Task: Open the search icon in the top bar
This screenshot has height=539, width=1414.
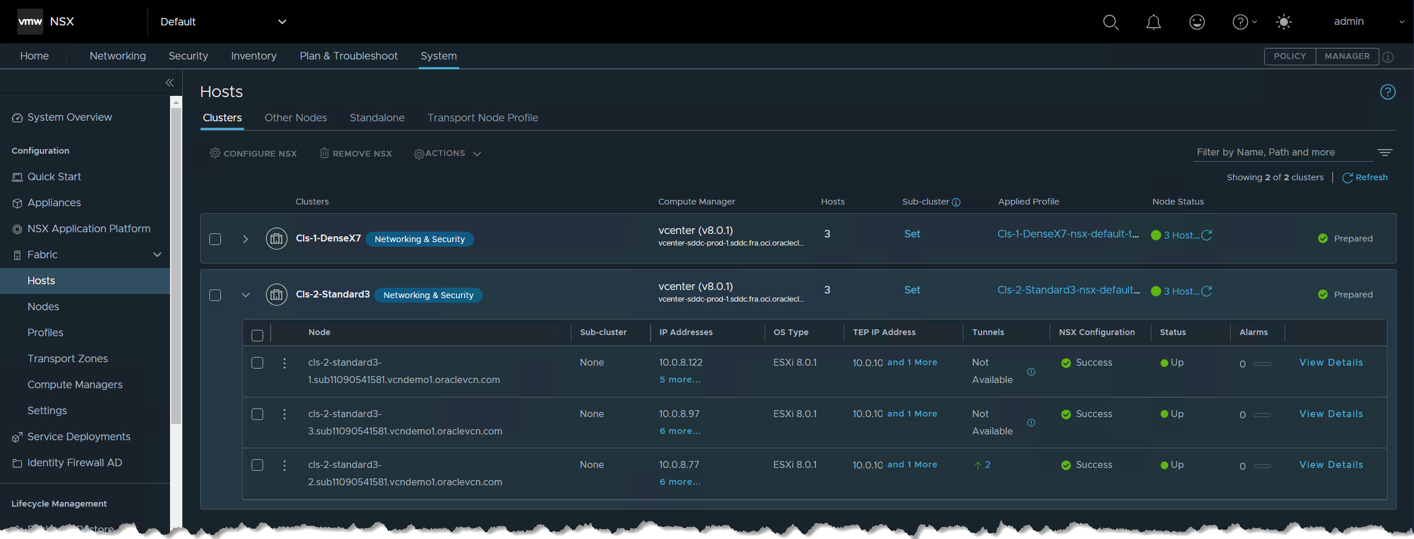Action: 1110,22
